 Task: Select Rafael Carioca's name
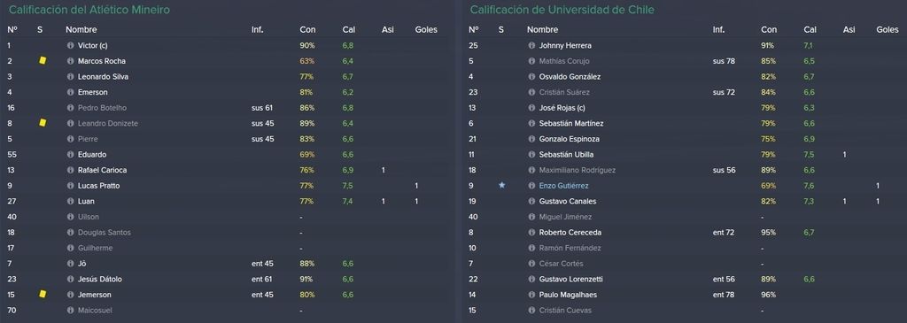coord(103,170)
